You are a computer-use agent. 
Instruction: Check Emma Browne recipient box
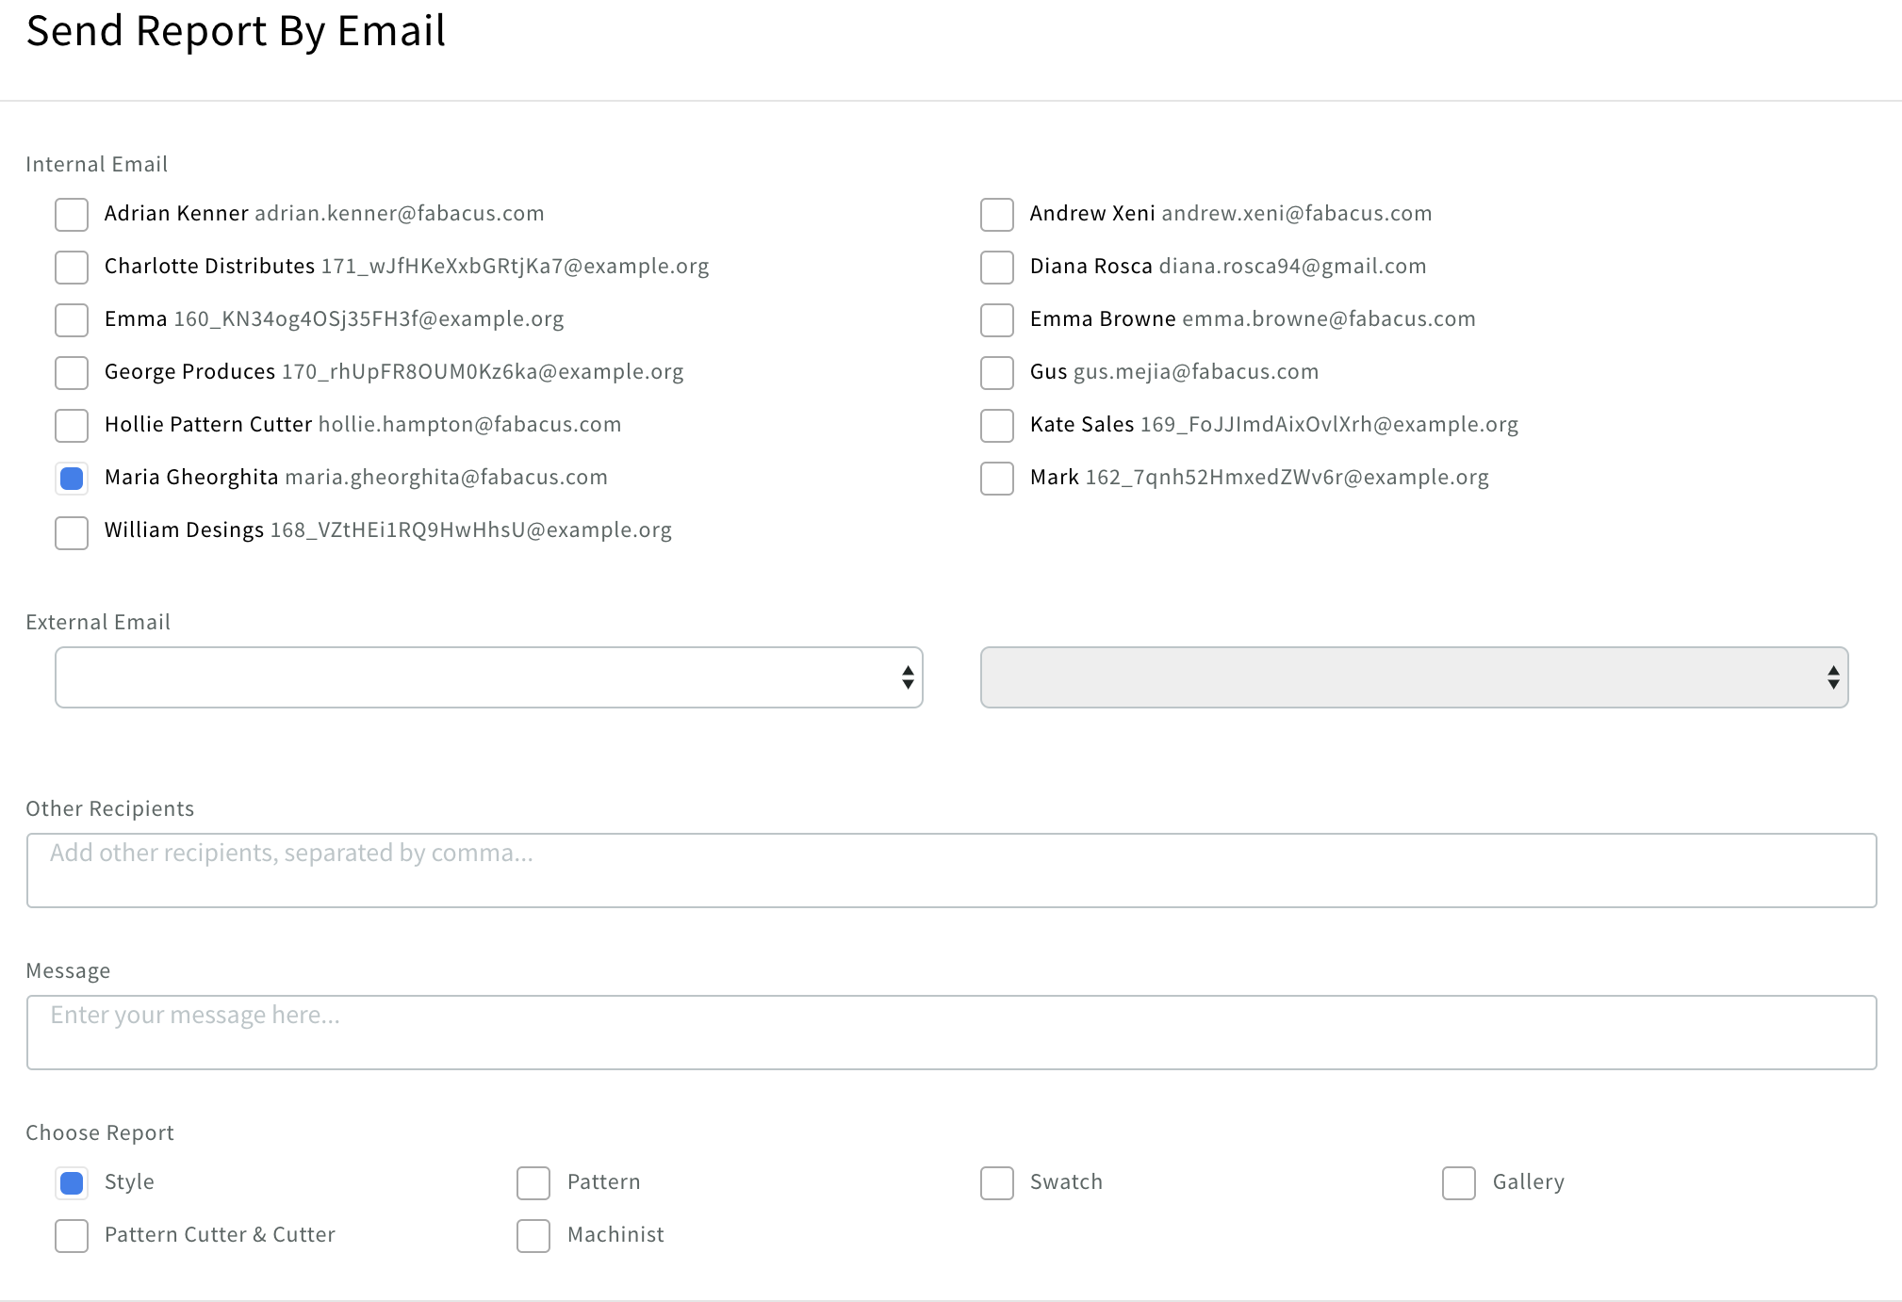(996, 320)
